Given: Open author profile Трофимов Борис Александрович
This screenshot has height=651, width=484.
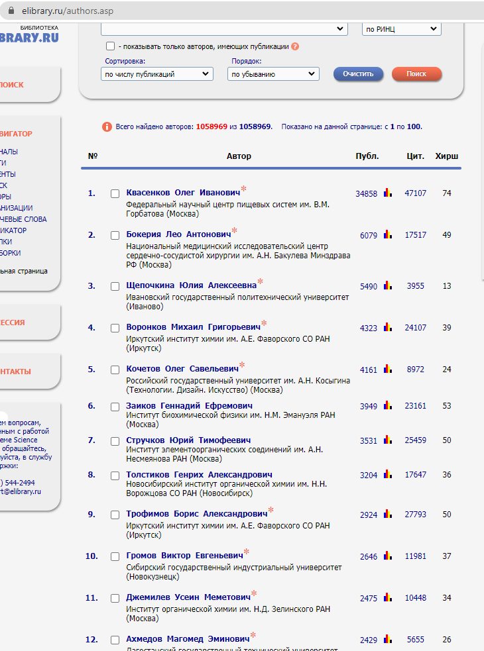Looking at the screenshot, I should point(197,514).
